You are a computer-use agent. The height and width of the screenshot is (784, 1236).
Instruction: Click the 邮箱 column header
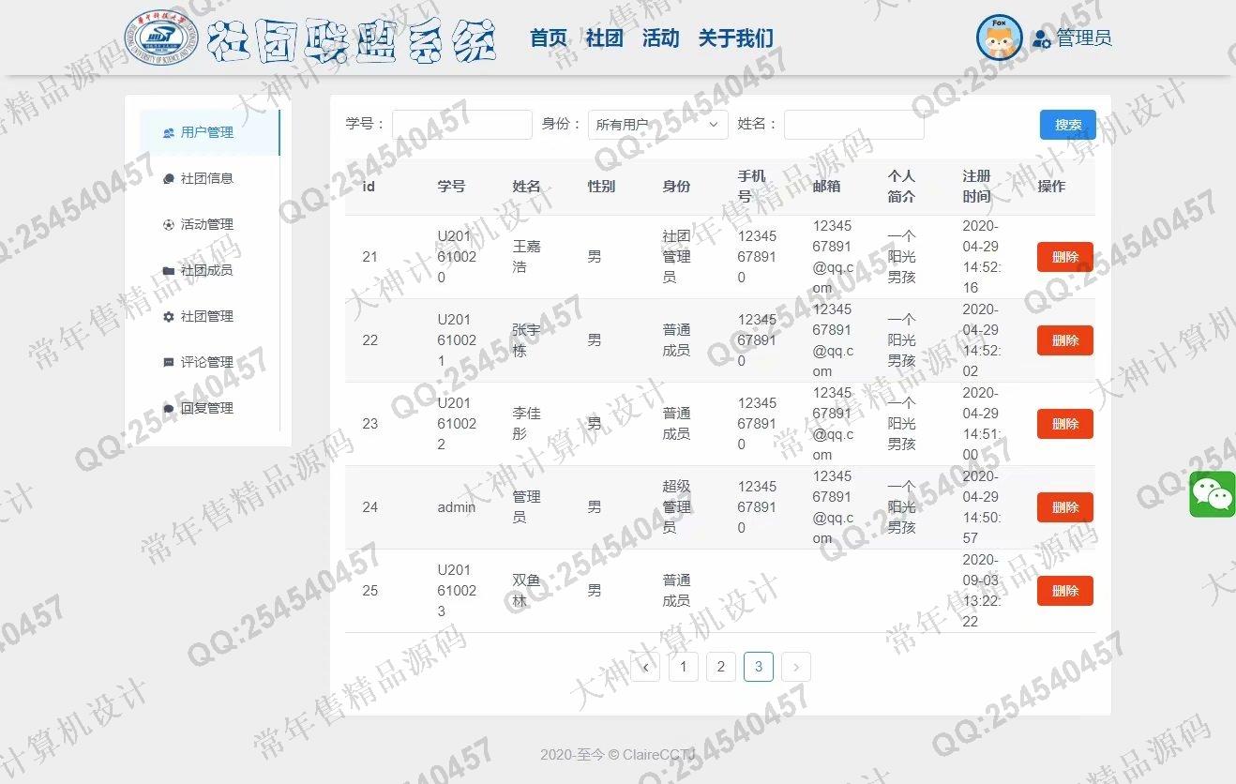[x=826, y=187]
